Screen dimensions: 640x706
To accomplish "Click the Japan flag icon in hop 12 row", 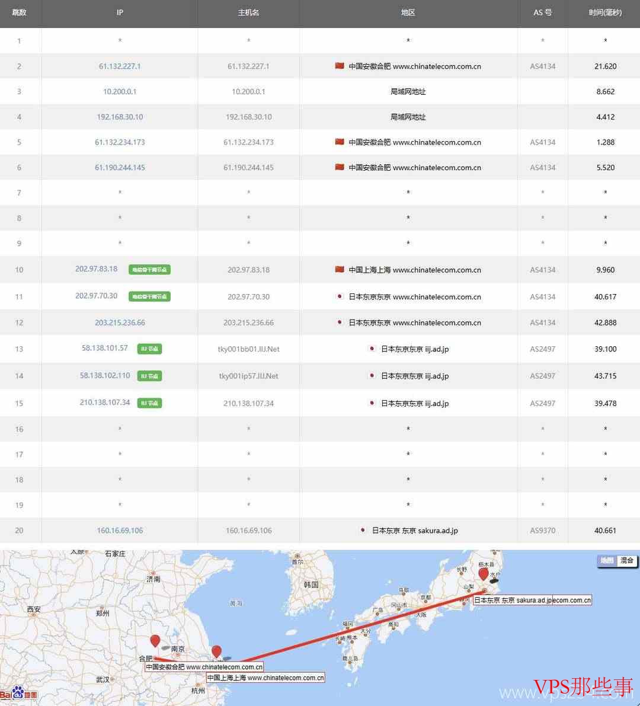I will pos(340,322).
